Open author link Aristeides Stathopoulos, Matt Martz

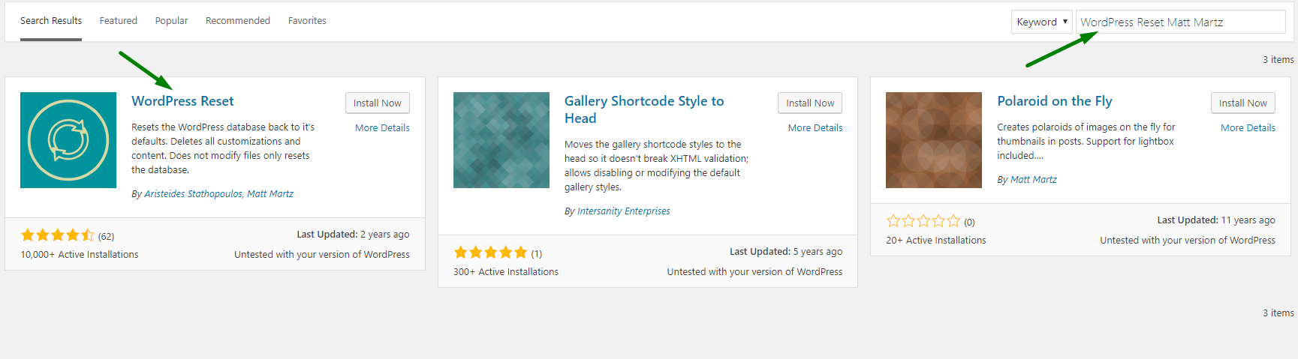click(x=218, y=194)
